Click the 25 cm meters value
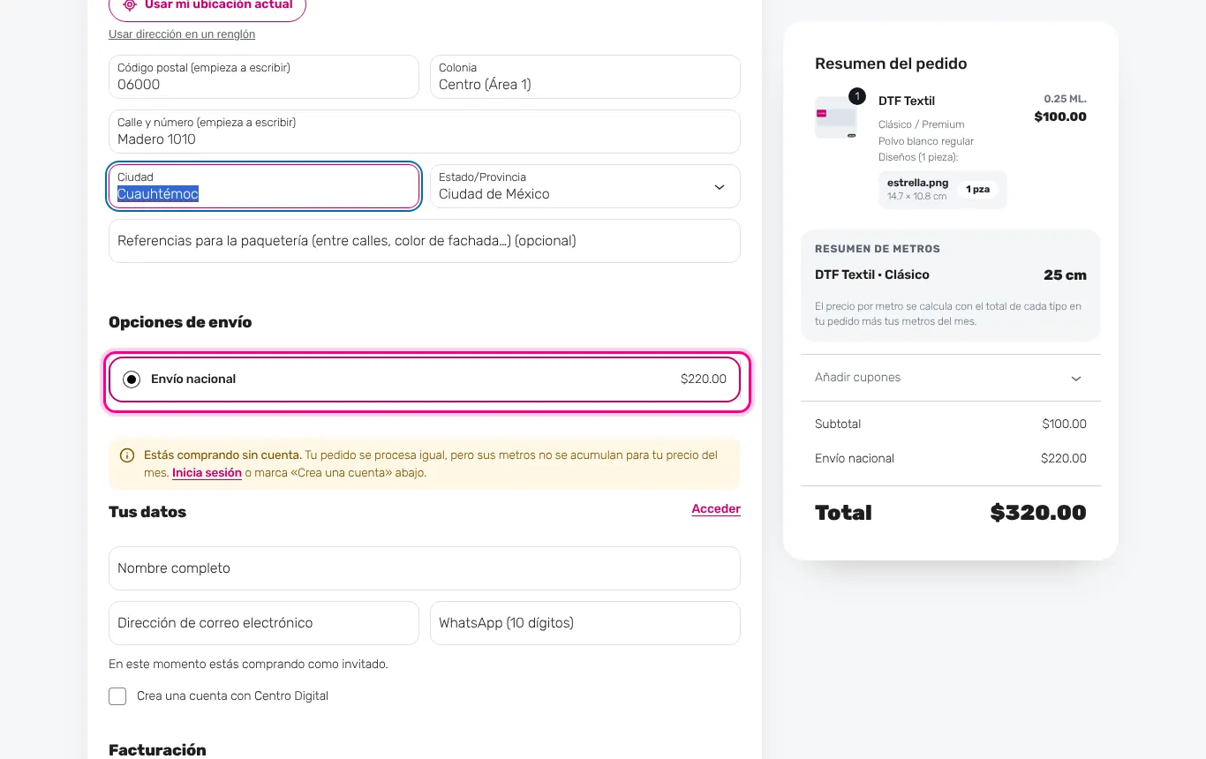 [1065, 274]
